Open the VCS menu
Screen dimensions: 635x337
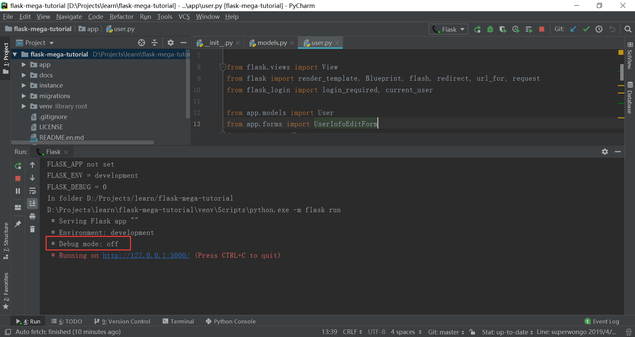pyautogui.click(x=184, y=17)
